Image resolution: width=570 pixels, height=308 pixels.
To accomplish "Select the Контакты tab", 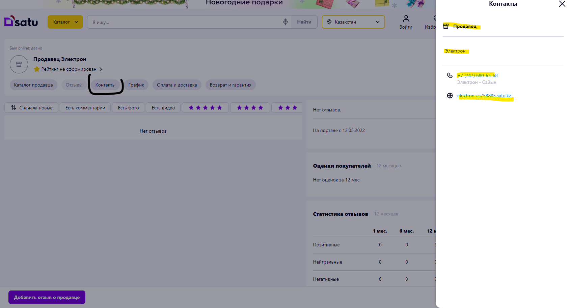I will 105,85.
